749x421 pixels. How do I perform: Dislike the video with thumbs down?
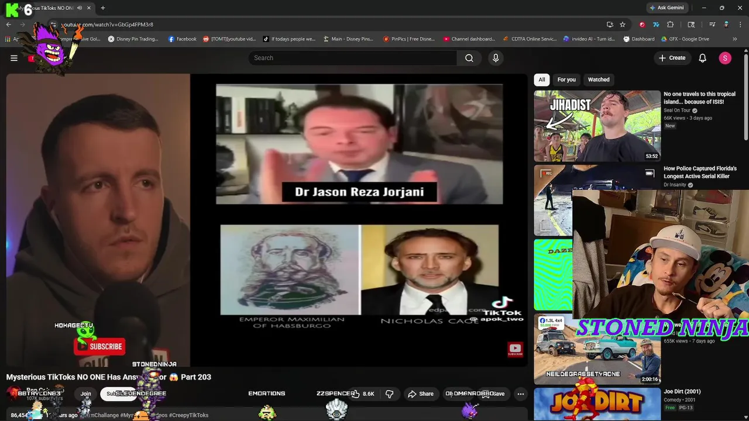[x=390, y=394]
